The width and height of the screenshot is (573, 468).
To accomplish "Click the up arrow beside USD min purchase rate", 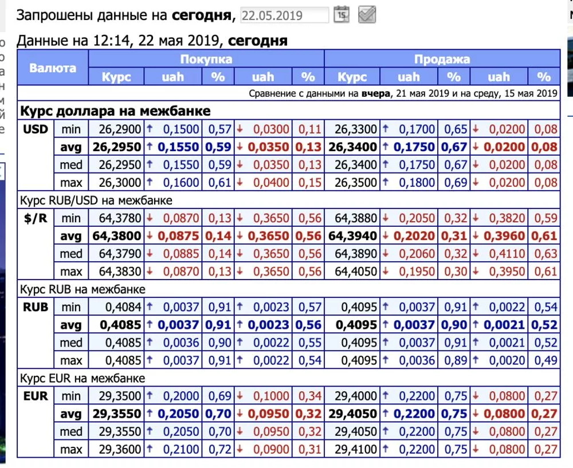I will click(150, 129).
